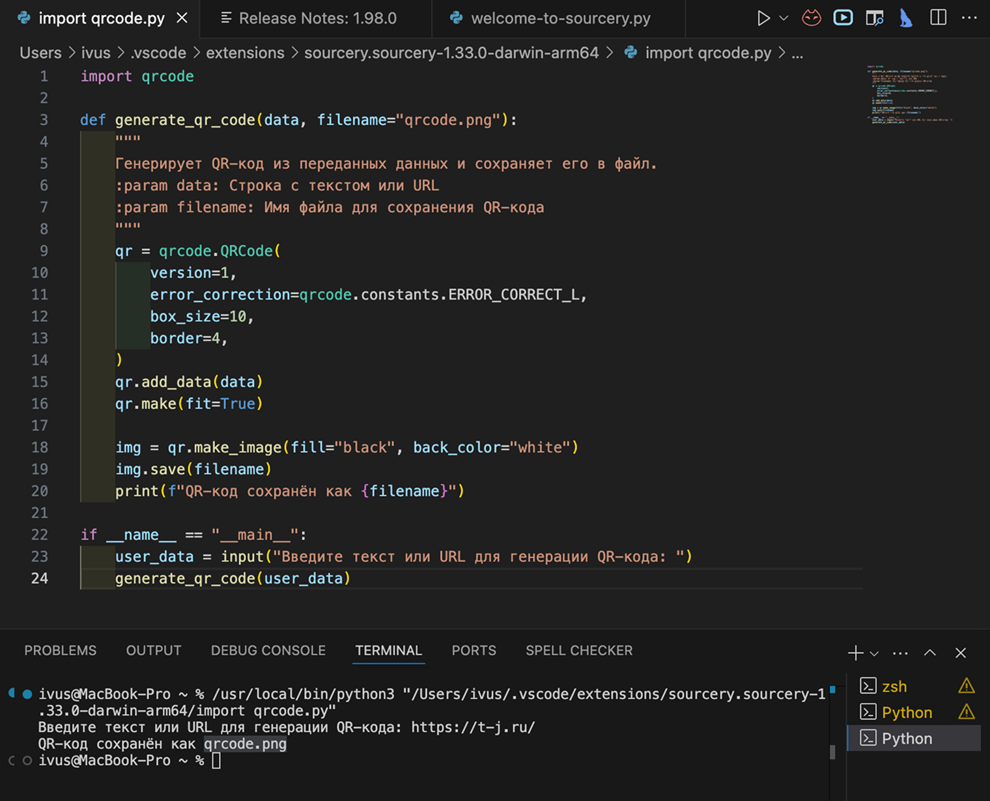This screenshot has height=801, width=990.
Task: Click the code minimap preview
Action: pos(911,94)
